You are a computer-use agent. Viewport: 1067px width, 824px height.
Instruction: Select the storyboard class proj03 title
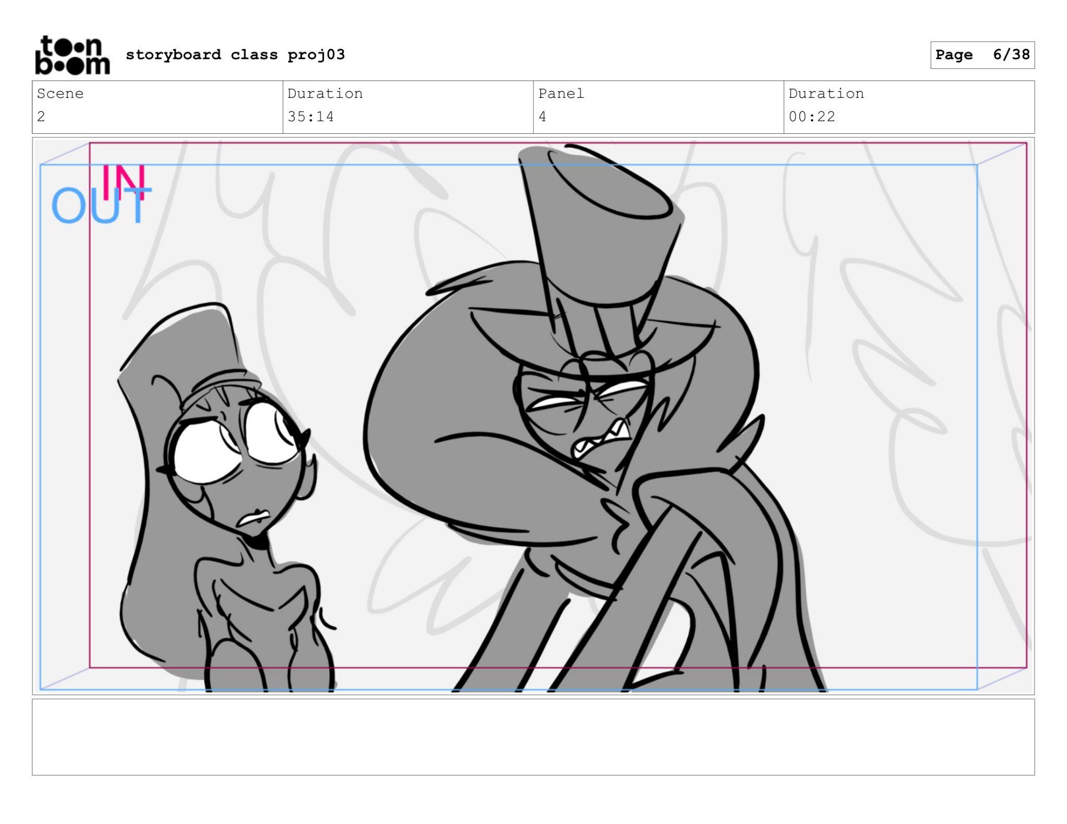point(235,55)
